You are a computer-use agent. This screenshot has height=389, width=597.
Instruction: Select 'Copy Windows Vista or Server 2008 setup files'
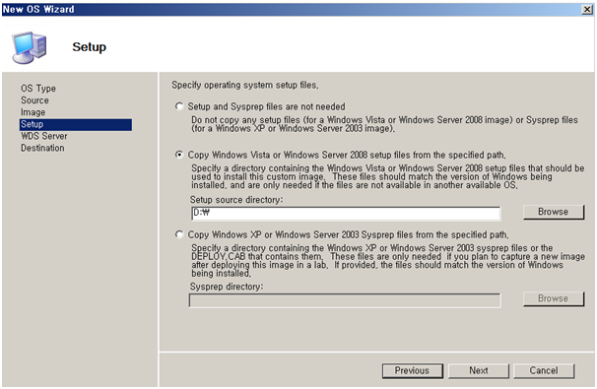pos(179,155)
